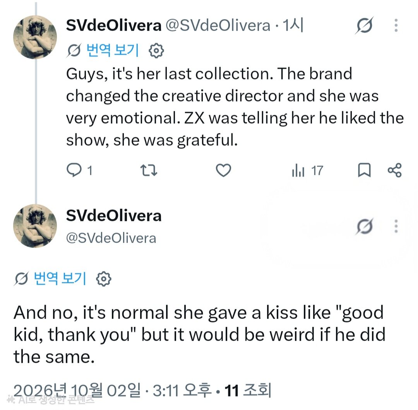Retweet the 'last collection' tweet

149,170
